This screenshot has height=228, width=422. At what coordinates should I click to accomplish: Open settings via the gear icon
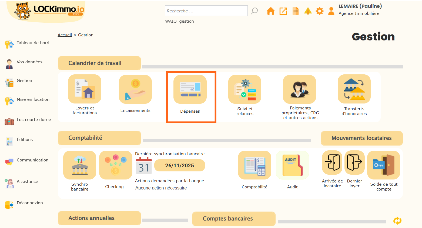[x=320, y=11]
